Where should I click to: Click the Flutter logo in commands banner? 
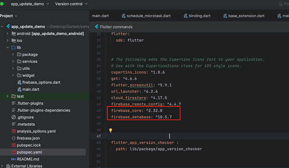97,27
